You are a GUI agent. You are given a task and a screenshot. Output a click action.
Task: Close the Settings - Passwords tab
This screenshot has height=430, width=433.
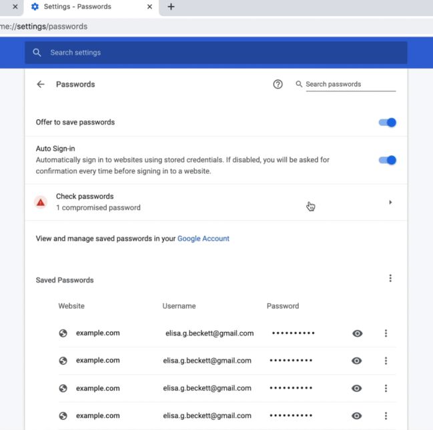point(149,7)
